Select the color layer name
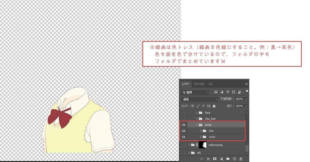The width and height of the screenshot is (310, 162). point(212,137)
